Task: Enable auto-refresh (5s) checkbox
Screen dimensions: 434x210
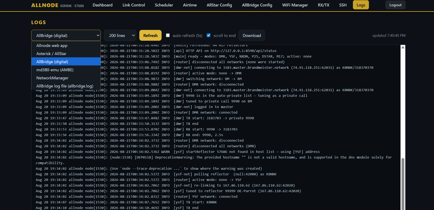Action: 168,35
